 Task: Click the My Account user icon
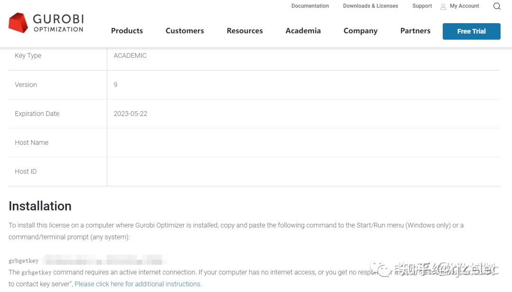pyautogui.click(x=443, y=7)
